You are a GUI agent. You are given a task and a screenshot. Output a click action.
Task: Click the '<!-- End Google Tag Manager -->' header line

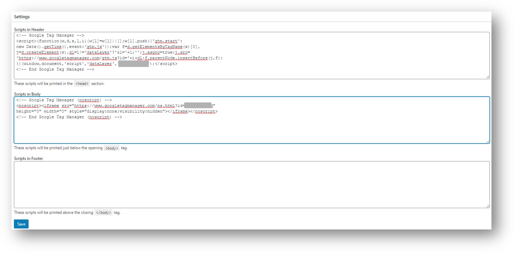tap(55, 69)
